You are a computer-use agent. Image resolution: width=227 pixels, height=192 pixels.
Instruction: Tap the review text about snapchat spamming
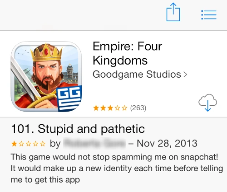117,168
